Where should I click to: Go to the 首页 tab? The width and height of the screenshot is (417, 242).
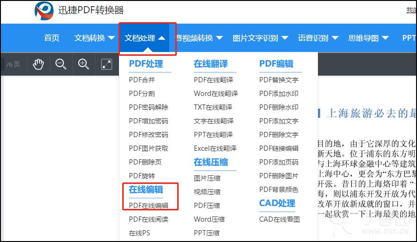(x=52, y=38)
